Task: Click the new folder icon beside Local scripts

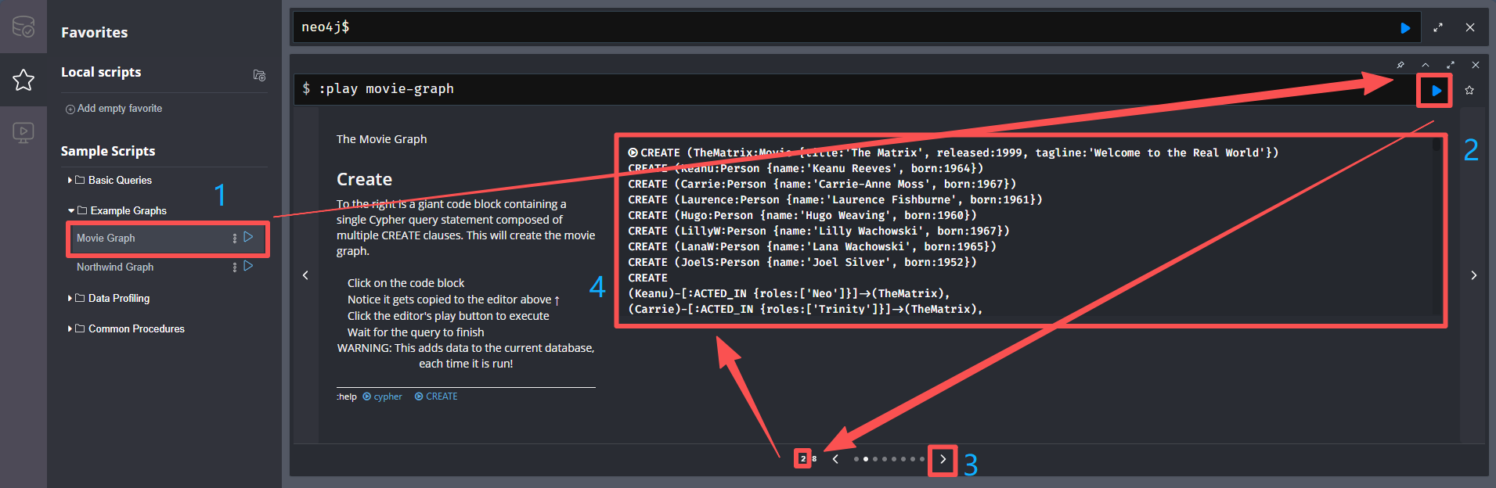Action: tap(259, 75)
